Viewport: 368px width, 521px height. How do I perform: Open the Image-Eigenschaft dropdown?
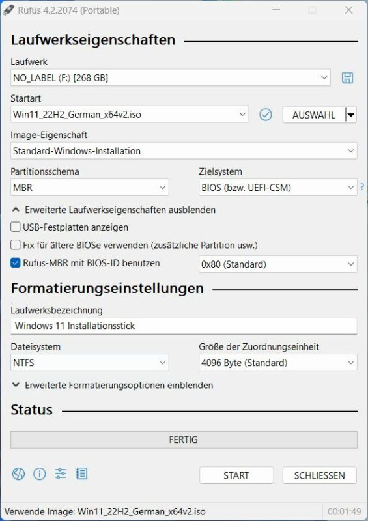(184, 151)
